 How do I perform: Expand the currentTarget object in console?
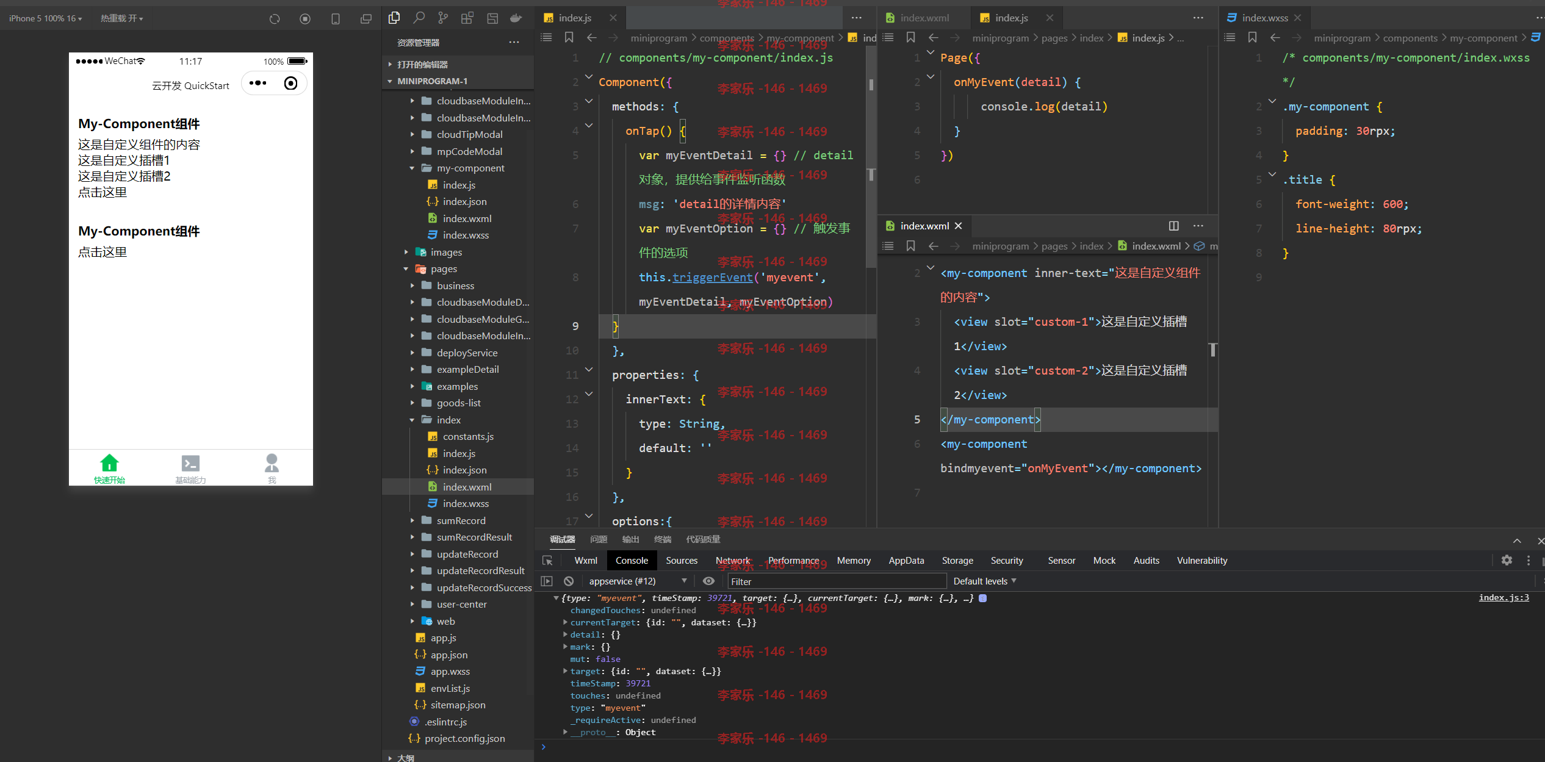click(x=565, y=622)
